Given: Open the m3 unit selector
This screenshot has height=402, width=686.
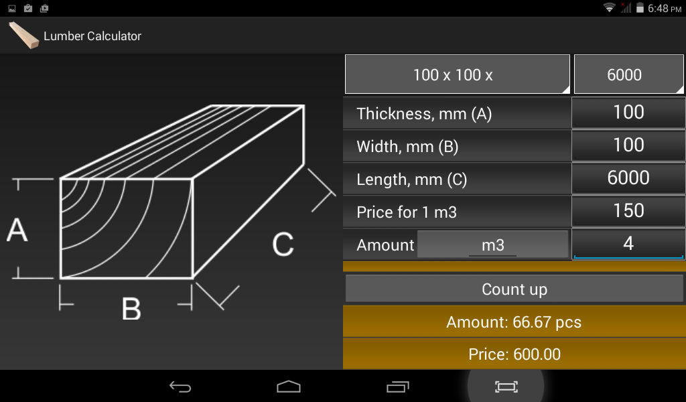Looking at the screenshot, I should point(493,245).
